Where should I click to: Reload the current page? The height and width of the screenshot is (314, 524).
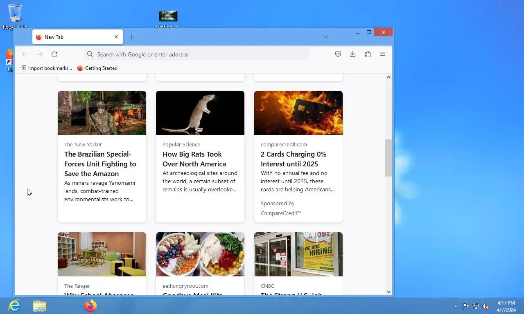click(54, 54)
